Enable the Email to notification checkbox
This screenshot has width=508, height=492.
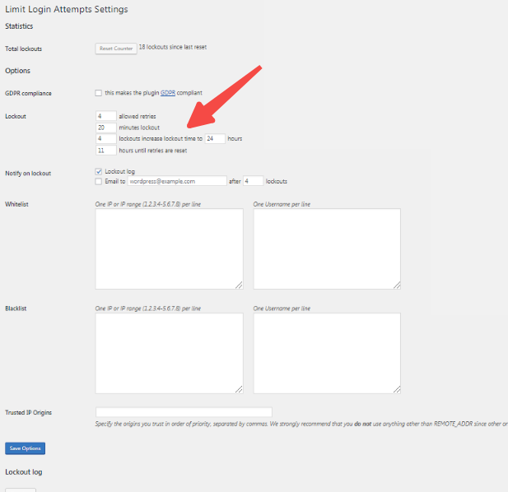(99, 181)
